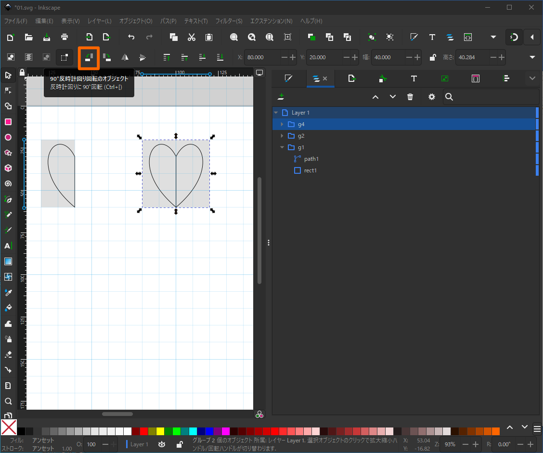This screenshot has height=453, width=543.
Task: Select the Paint bucket tool
Action: coord(8,308)
